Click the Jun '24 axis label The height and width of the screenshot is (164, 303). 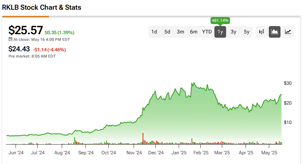pos(16,153)
